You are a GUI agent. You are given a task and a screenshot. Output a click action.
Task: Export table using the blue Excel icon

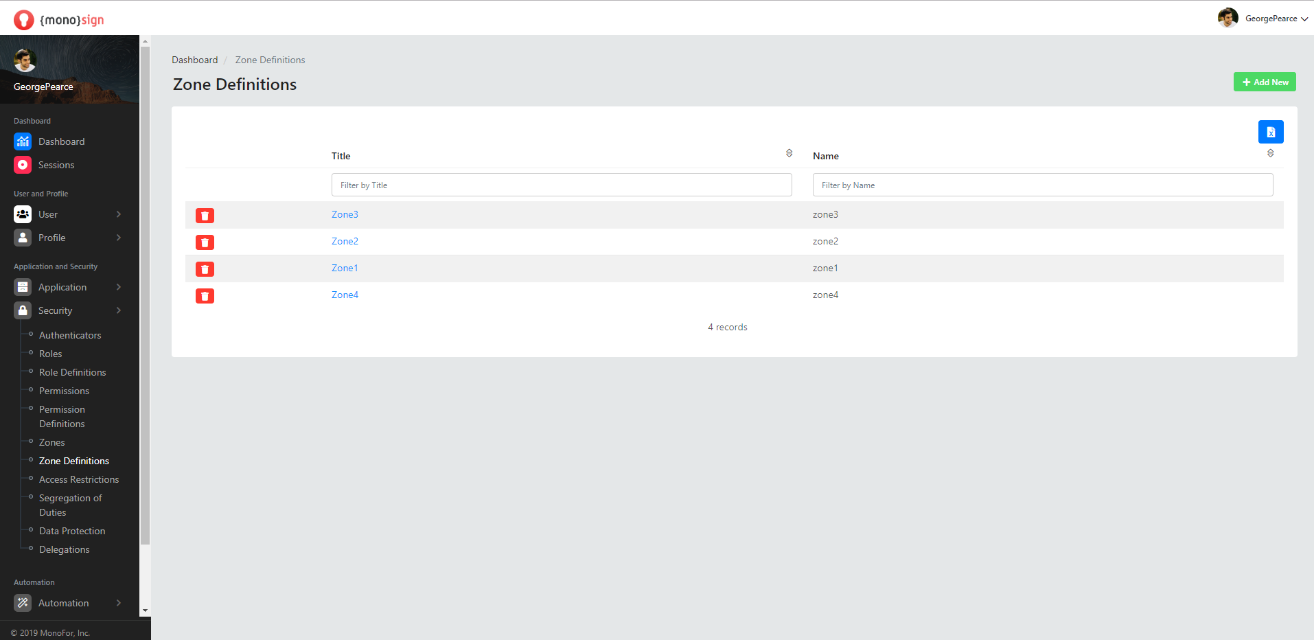1270,132
